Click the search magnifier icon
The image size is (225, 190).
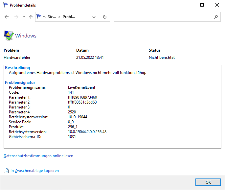coord(216,17)
